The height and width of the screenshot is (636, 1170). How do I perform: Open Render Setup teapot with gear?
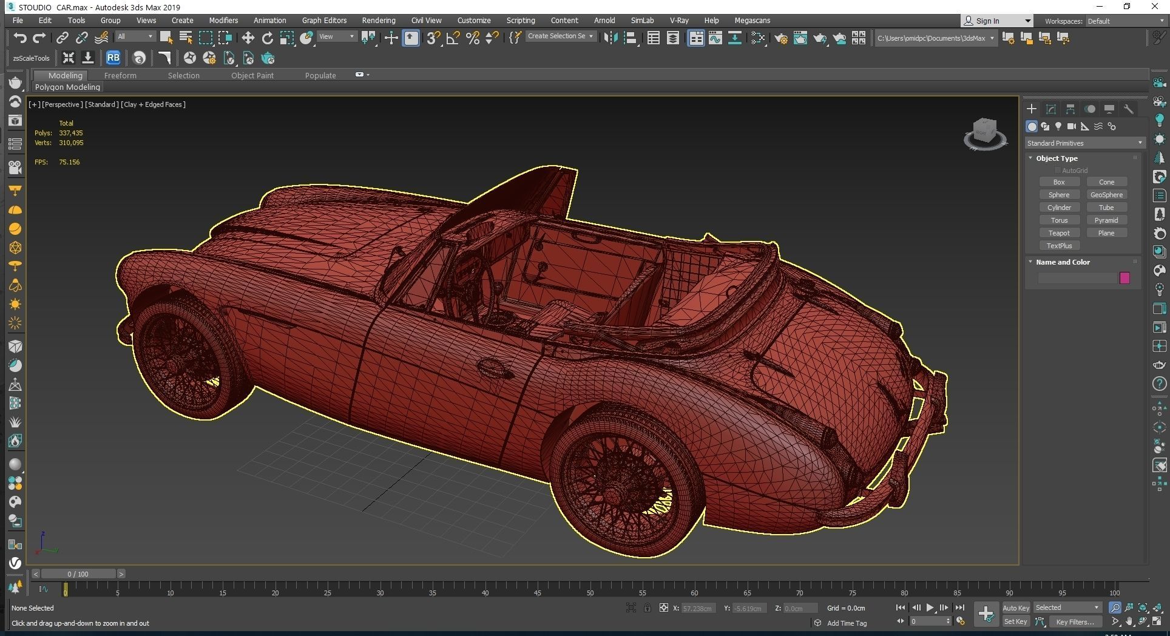pyautogui.click(x=781, y=38)
